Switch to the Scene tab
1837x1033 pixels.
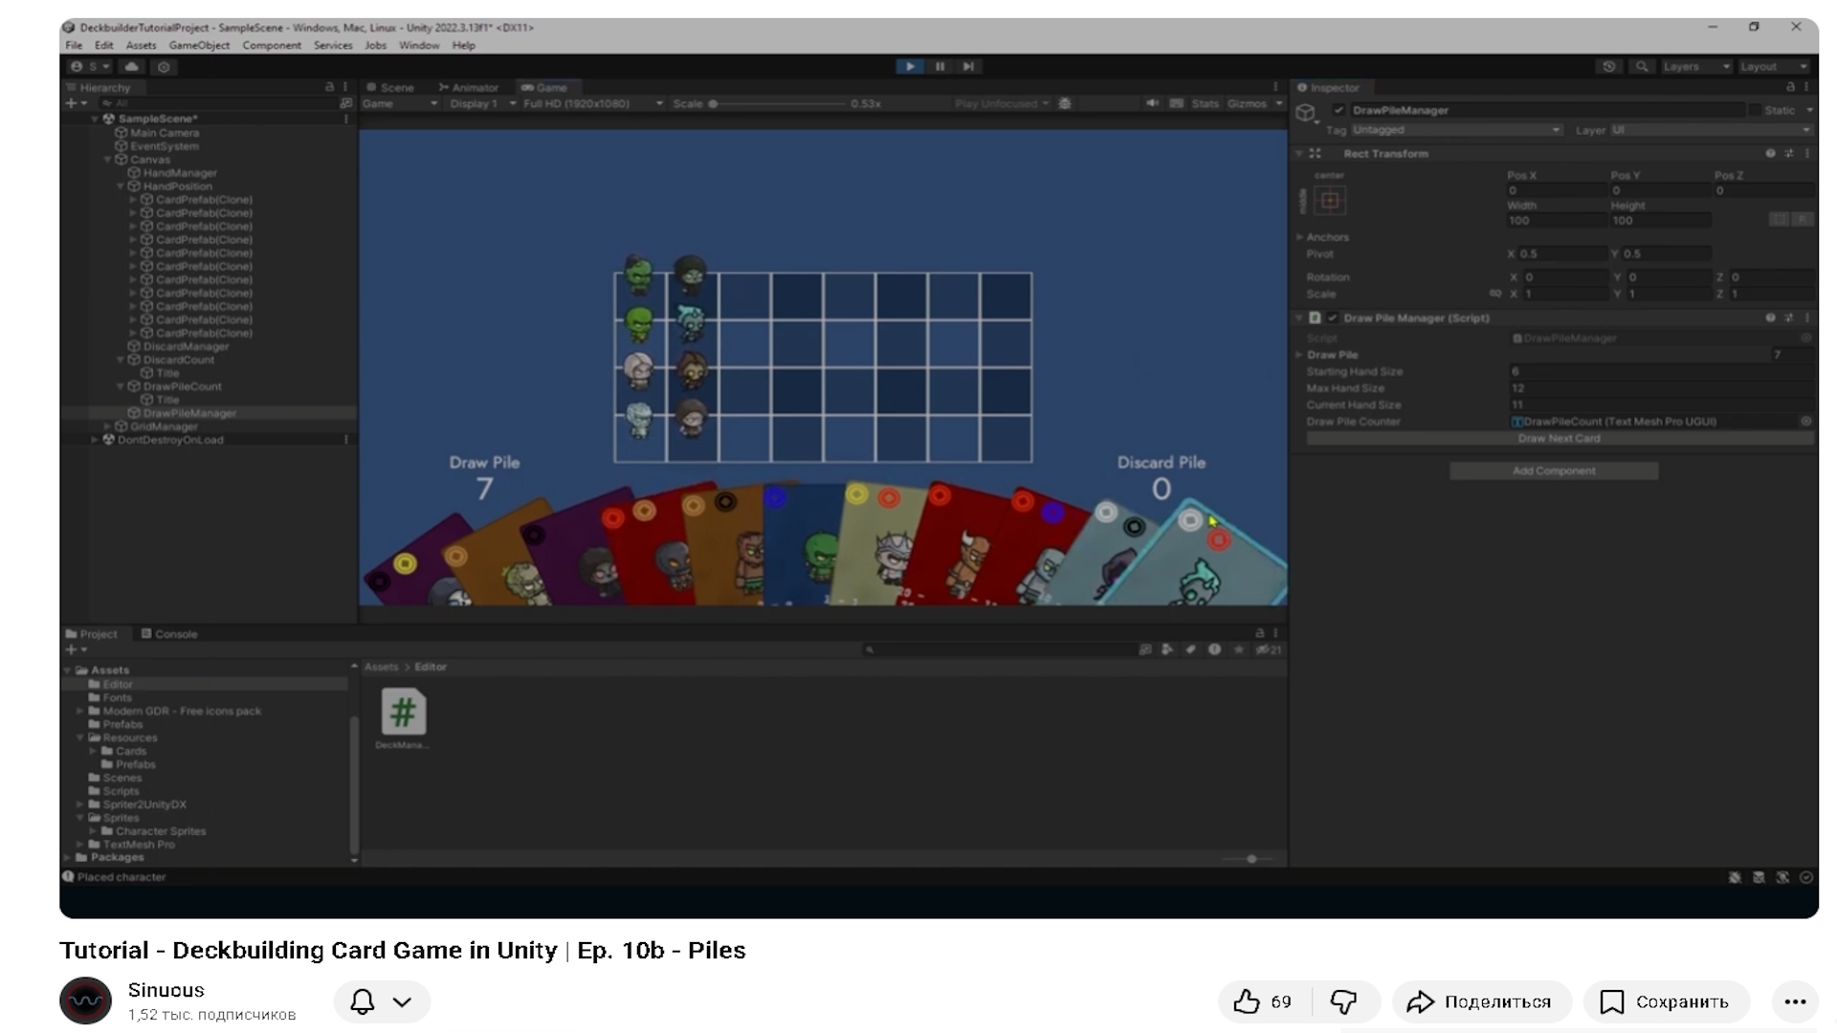tap(390, 87)
